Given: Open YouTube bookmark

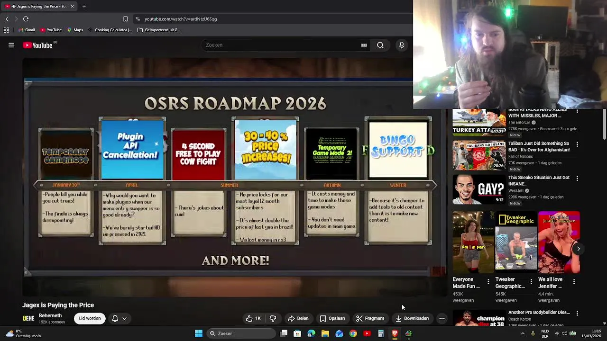Looking at the screenshot, I should (x=51, y=30).
